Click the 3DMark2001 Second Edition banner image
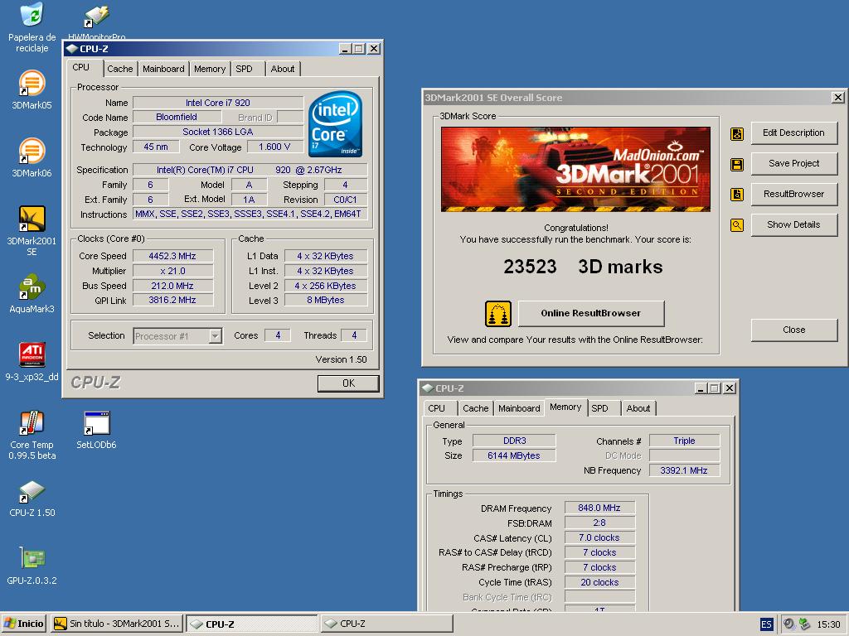 [x=575, y=169]
